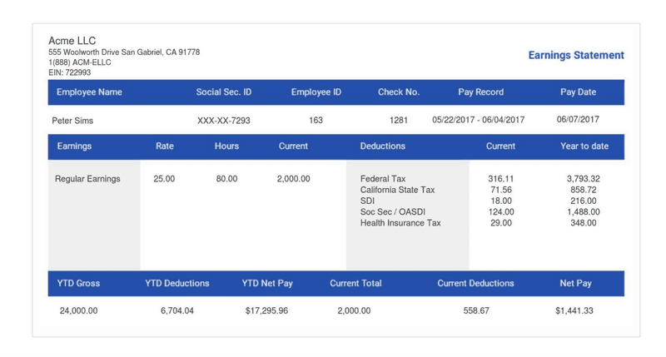Click the EIN: 722993 text
The image size is (666, 357).
click(x=70, y=72)
